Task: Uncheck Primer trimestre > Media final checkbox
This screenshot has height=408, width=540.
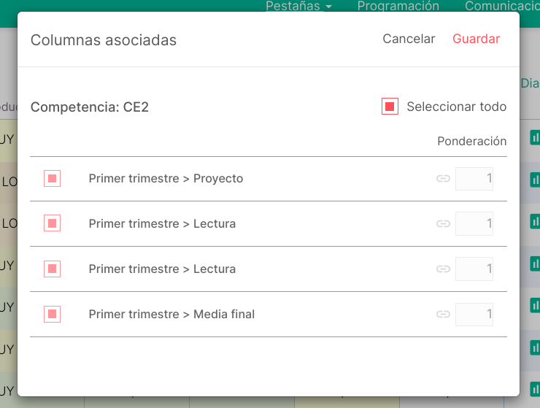Action: click(52, 315)
